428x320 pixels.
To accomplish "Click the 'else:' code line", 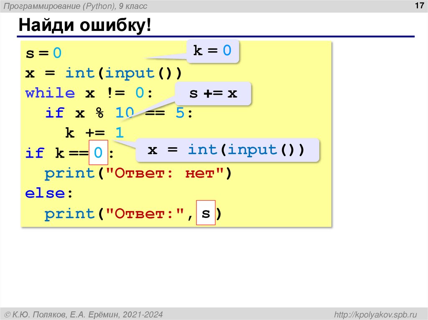I will [x=49, y=193].
